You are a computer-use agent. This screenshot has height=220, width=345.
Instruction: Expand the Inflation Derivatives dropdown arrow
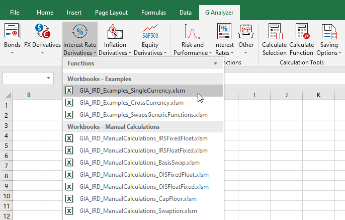point(130,53)
